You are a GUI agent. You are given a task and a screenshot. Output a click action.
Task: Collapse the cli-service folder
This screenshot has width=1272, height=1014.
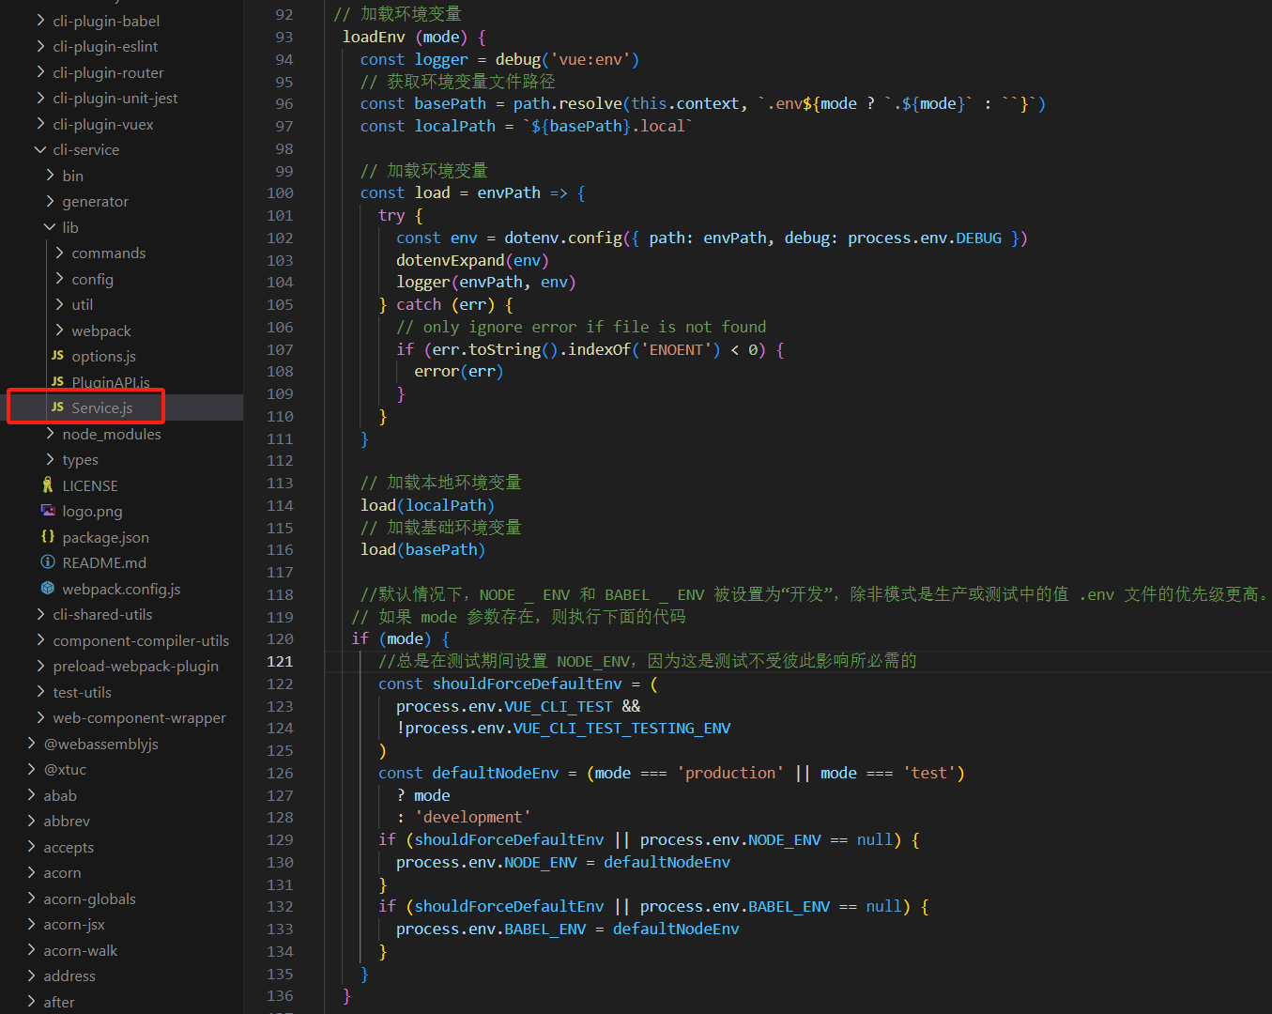tap(40, 149)
